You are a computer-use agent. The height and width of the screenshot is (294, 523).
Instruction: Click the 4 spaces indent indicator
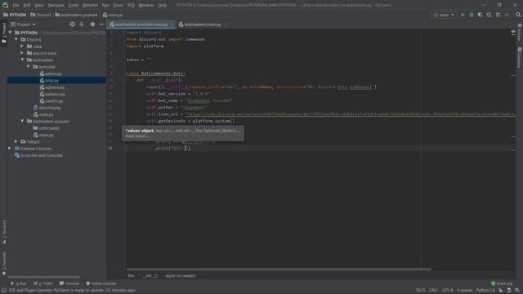pos(464,291)
